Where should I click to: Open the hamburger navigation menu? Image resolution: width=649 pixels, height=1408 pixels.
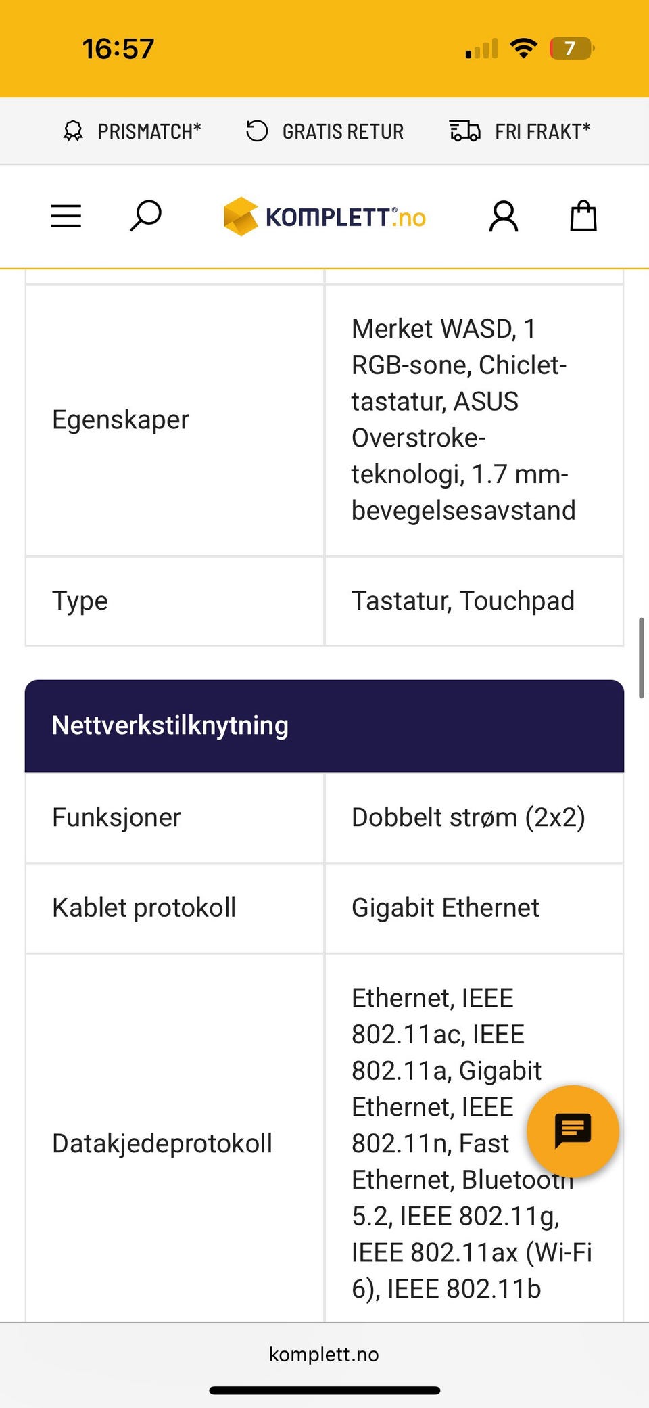[x=66, y=217]
